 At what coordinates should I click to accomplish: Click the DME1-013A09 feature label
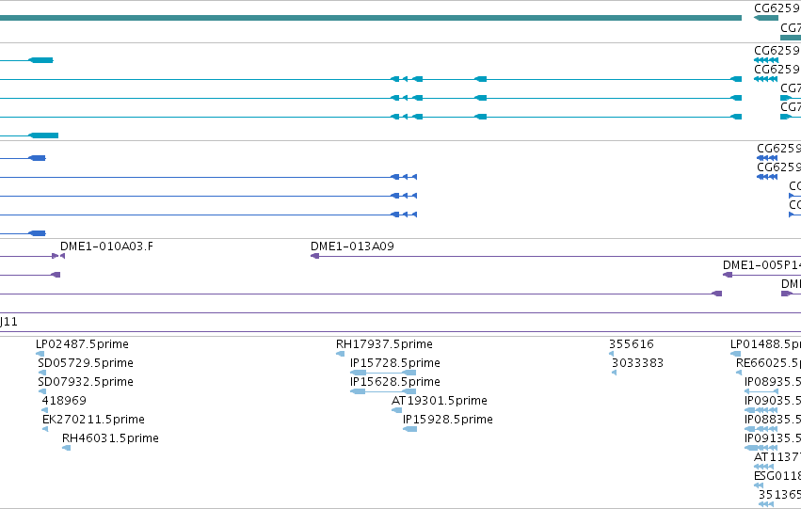pyautogui.click(x=352, y=247)
